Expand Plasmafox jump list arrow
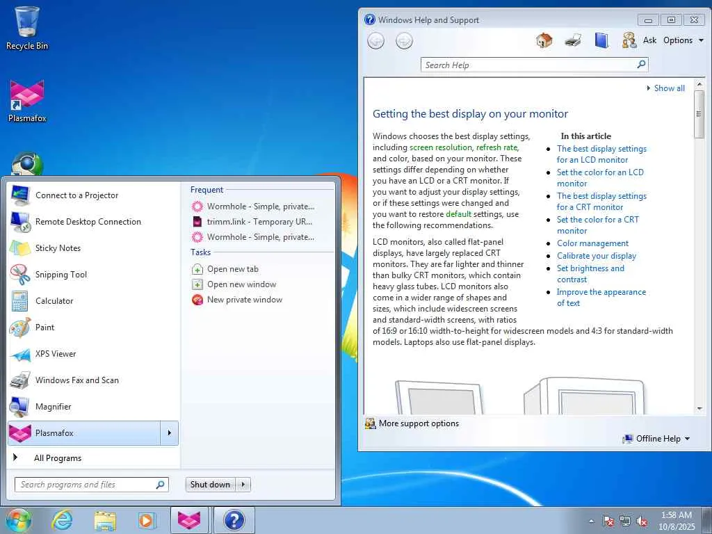Screen dimensions: 712x534 (170, 433)
